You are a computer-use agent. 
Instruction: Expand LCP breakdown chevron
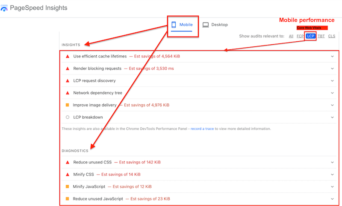[332, 117]
